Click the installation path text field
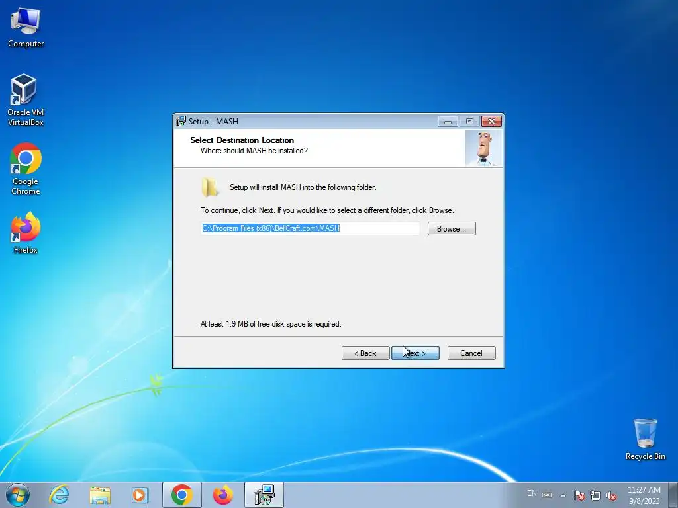The width and height of the screenshot is (678, 508). (x=310, y=228)
